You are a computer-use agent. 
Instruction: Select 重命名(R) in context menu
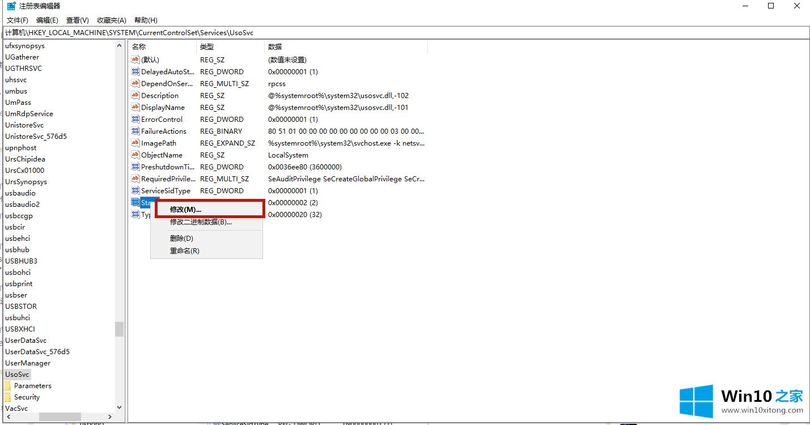tap(185, 251)
